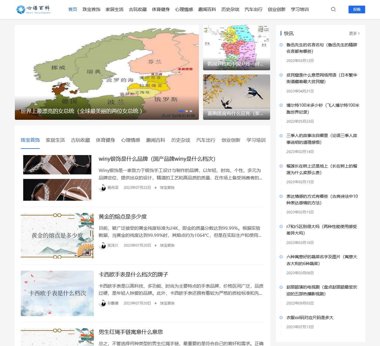This screenshot has height=346, width=380.
Task: Open 家居生活 in top navigation bar
Action: click(x=115, y=9)
